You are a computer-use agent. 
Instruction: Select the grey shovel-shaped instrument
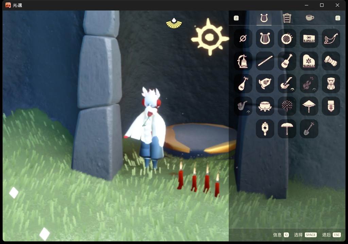(x=309, y=129)
